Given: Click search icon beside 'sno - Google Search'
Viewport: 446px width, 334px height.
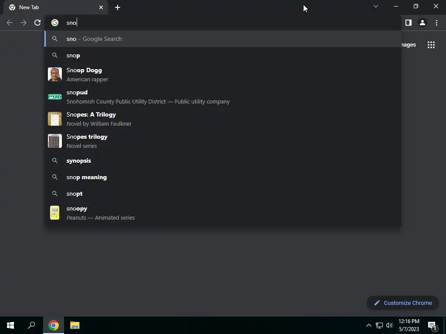Looking at the screenshot, I should coord(55,39).
